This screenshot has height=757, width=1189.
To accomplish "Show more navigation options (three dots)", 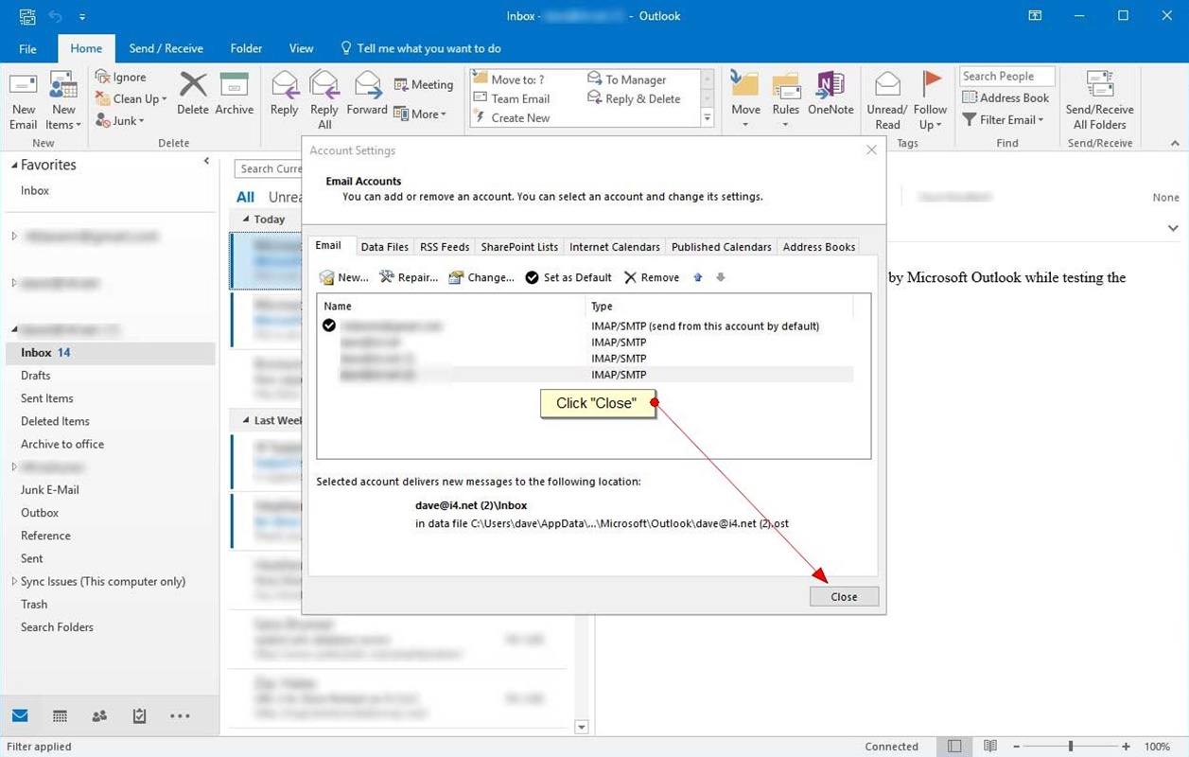I will [180, 716].
